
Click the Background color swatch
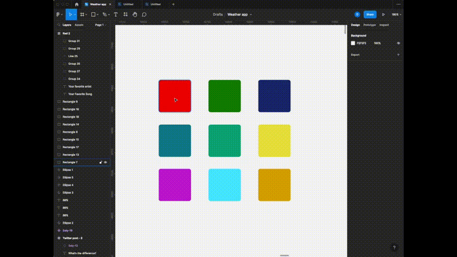(353, 43)
